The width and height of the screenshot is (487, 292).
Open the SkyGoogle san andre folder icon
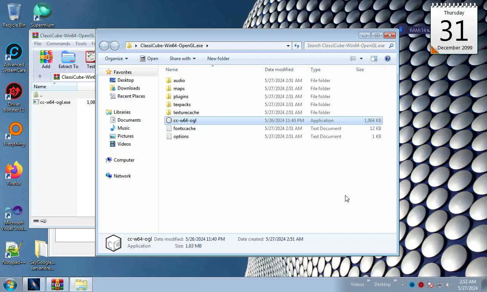[42, 255]
